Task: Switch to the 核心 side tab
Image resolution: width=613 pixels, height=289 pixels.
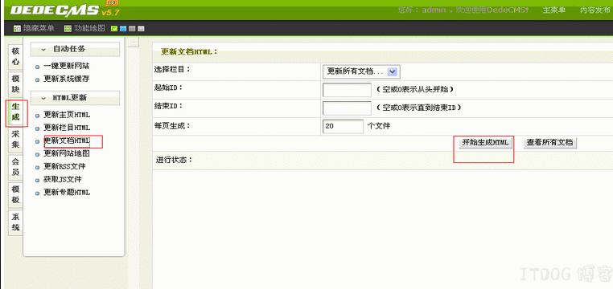Action: 15,56
